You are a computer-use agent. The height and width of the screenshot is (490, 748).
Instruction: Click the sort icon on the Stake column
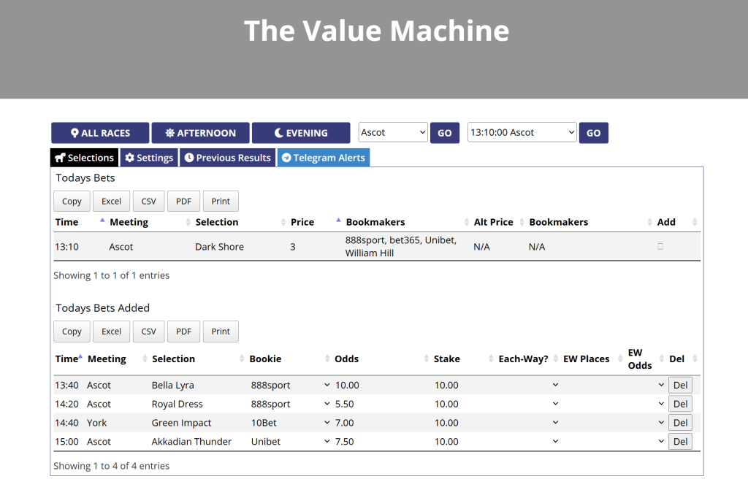point(492,359)
